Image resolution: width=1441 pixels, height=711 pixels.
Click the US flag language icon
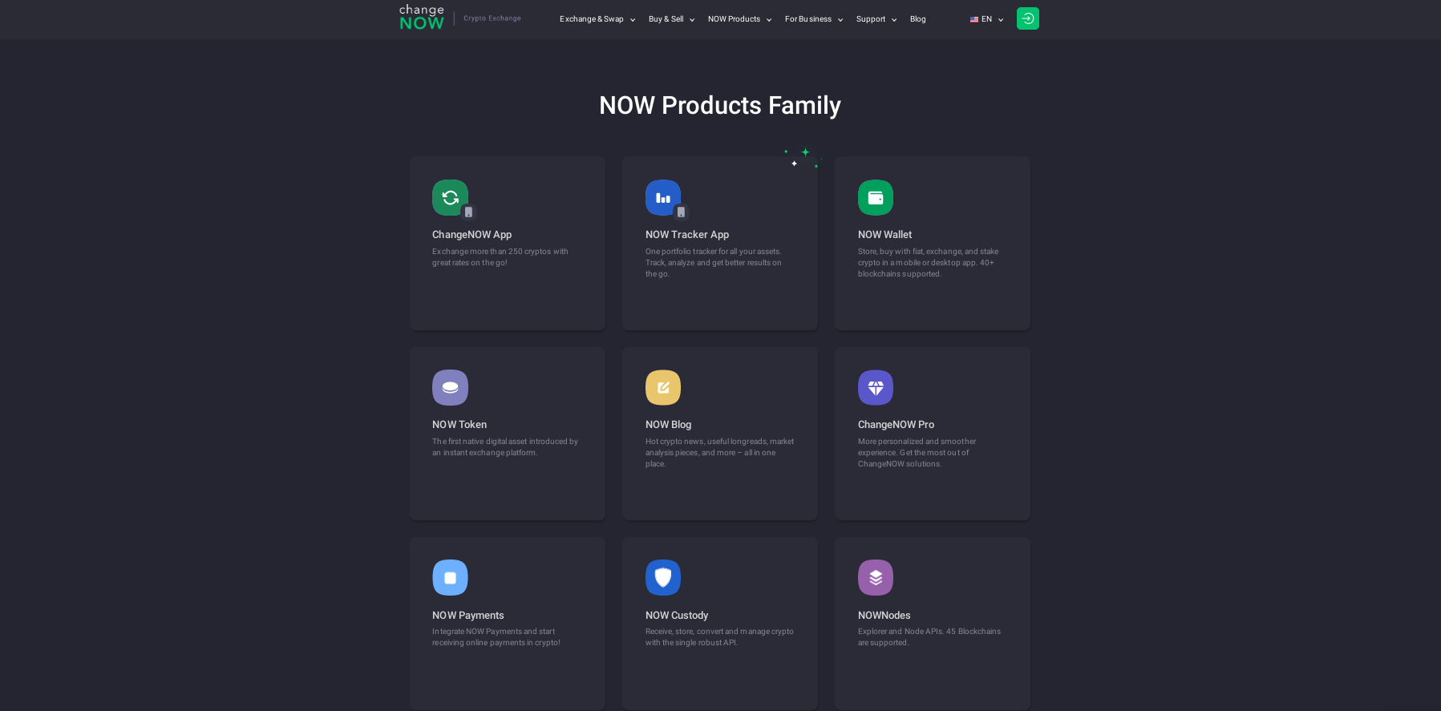pyautogui.click(x=973, y=19)
